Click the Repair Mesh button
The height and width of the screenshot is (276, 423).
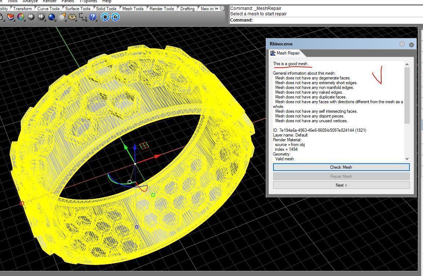tap(341, 176)
